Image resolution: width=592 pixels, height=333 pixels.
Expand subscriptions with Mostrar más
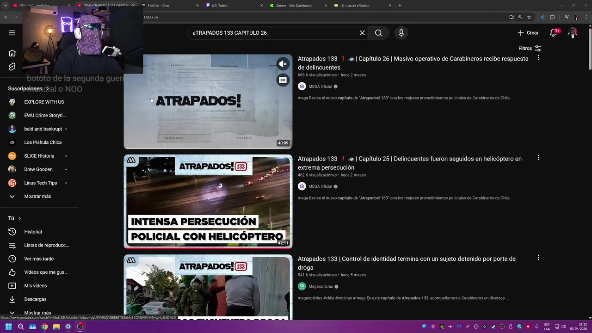(37, 197)
